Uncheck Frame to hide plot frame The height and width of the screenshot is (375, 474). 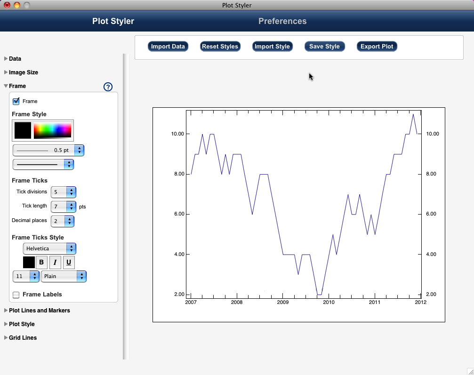(16, 101)
